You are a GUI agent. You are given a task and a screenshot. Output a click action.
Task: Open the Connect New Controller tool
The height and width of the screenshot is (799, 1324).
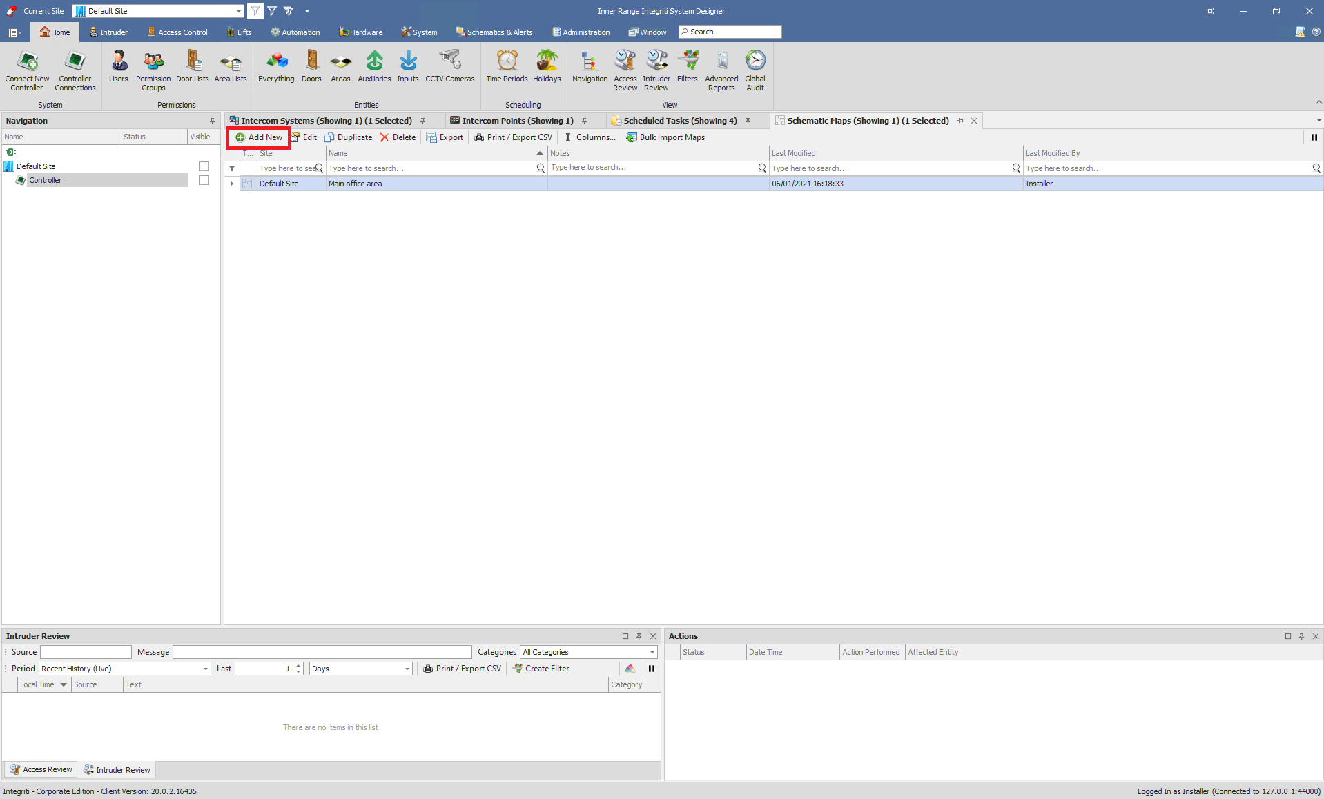pos(27,71)
